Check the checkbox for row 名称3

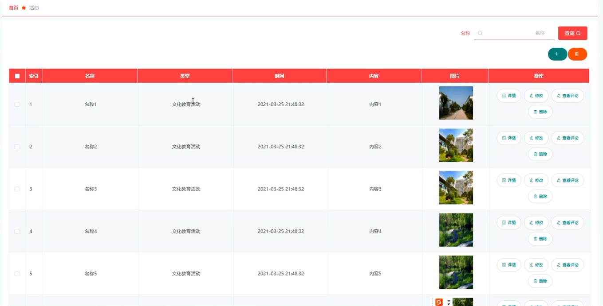(17, 189)
